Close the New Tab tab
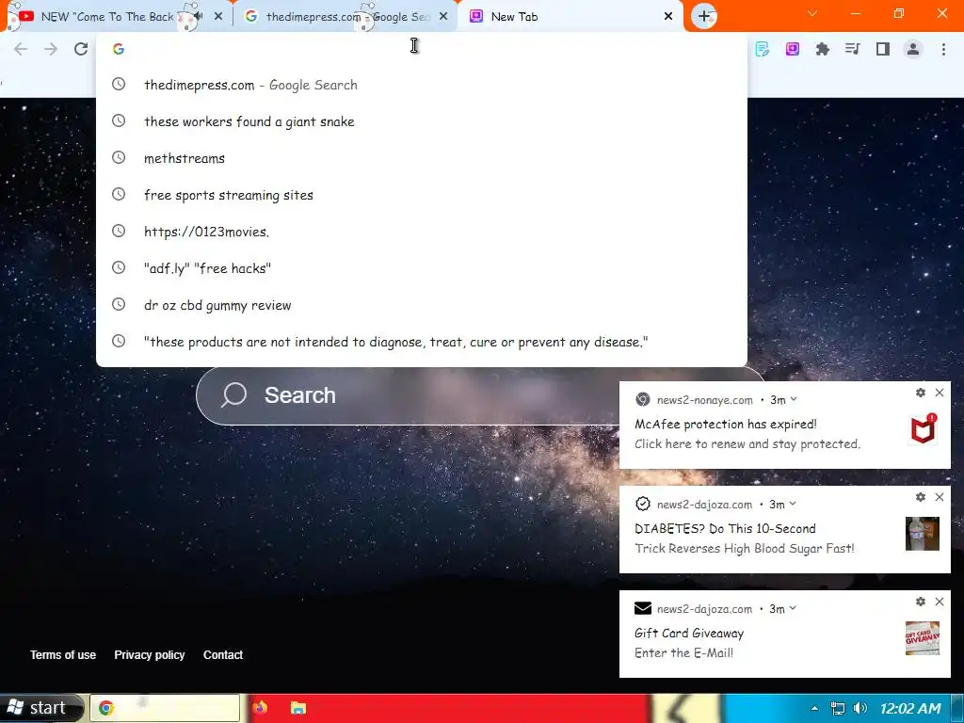The image size is (964, 723). click(668, 17)
